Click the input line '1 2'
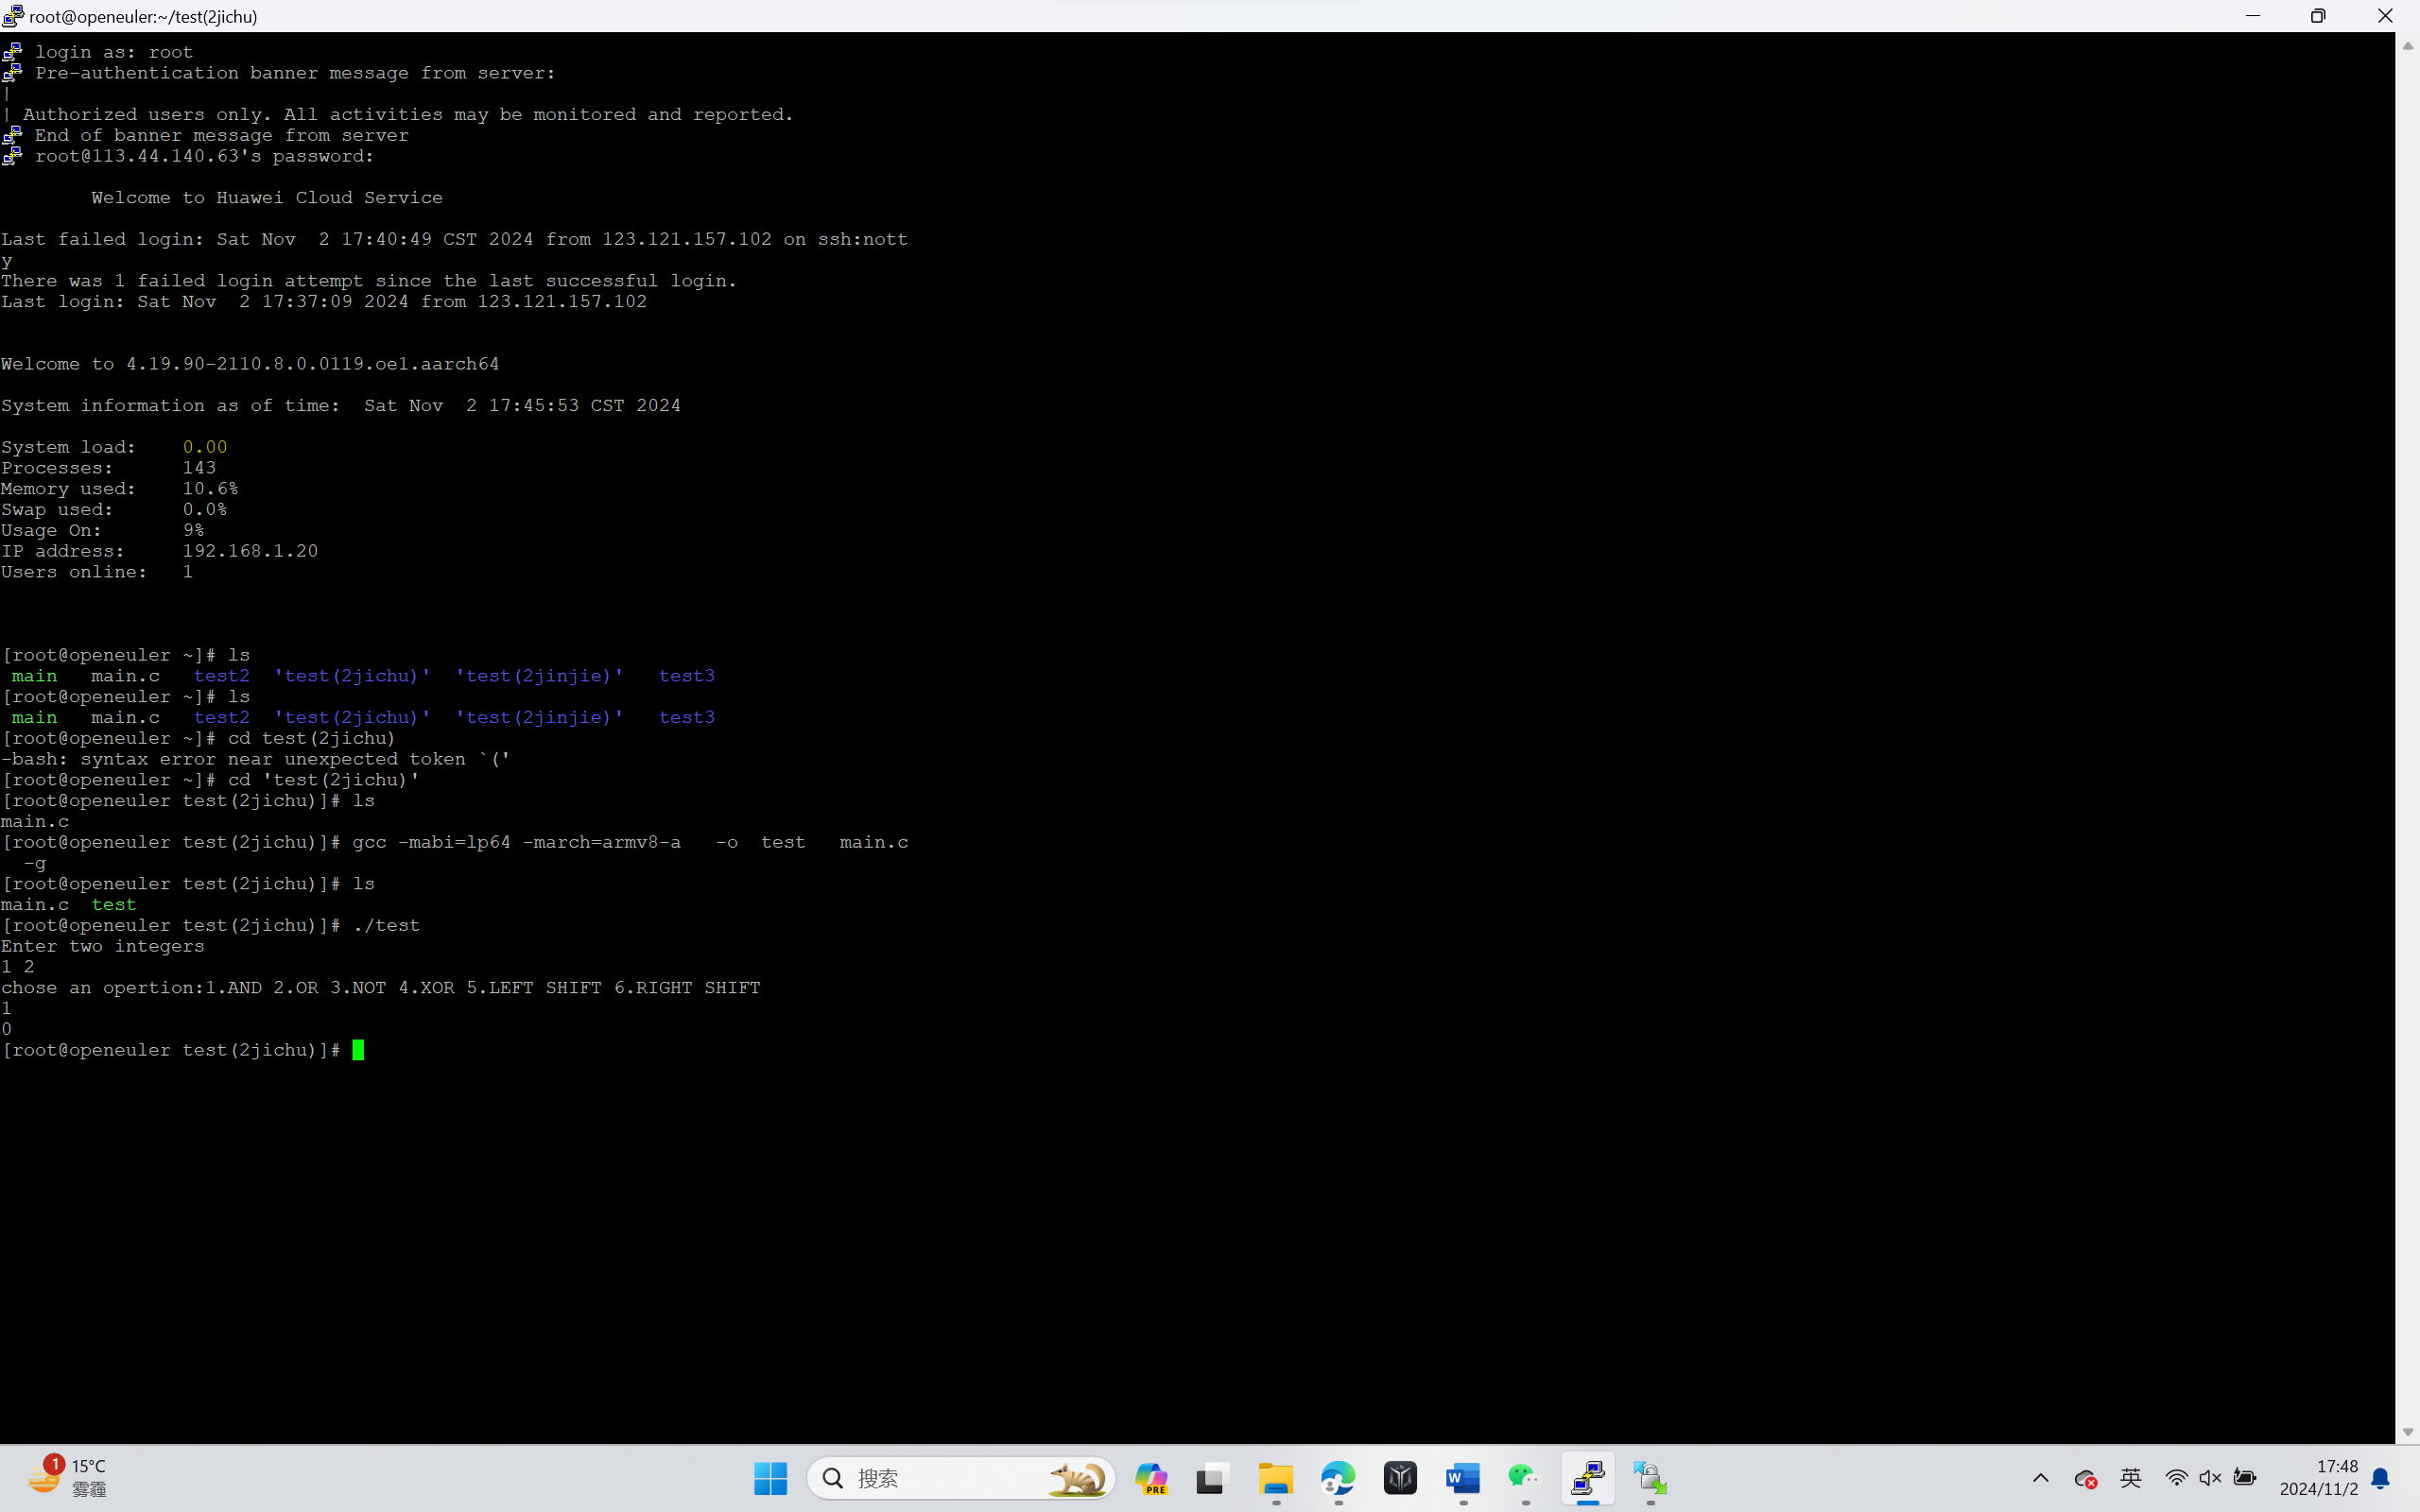Image resolution: width=2420 pixels, height=1512 pixels. pyautogui.click(x=18, y=967)
